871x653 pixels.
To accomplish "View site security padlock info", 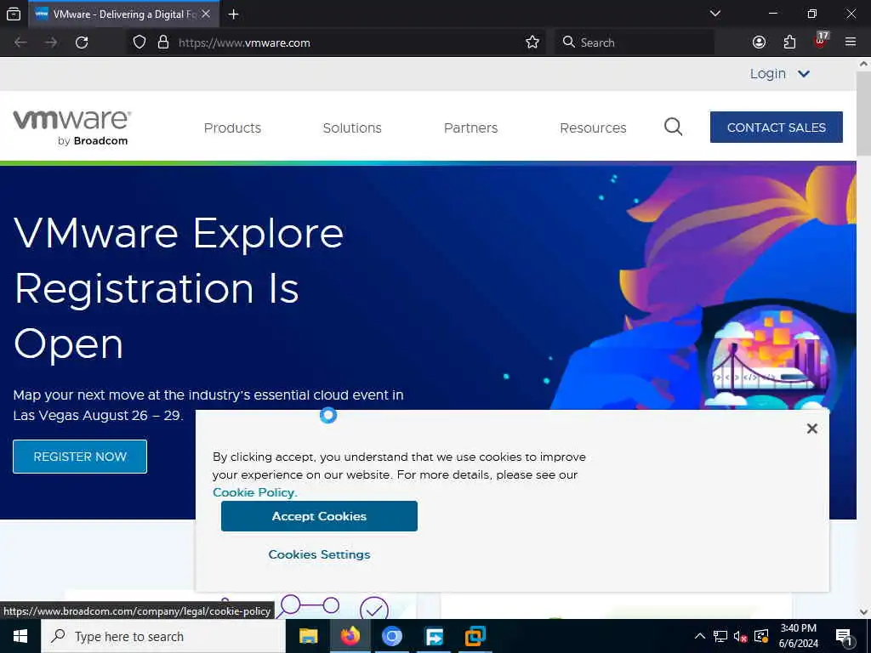I will (163, 43).
